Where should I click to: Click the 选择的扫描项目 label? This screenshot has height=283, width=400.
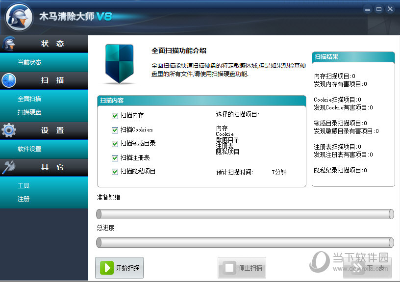[x=237, y=115]
